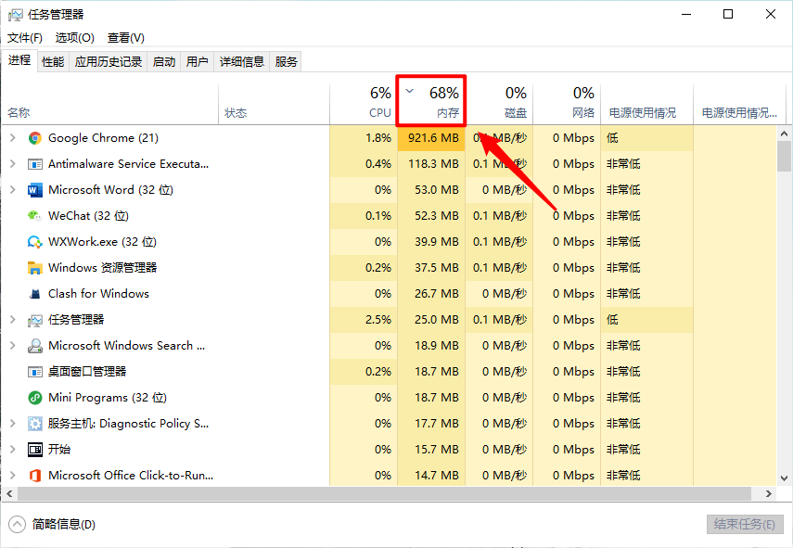Click the 结束任务 button
Viewport: 793px width, 548px height.
point(745,524)
